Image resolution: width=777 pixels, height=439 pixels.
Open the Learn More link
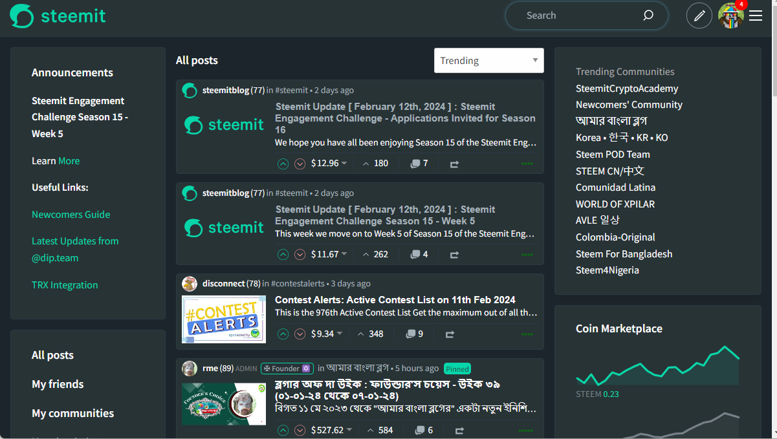pyautogui.click(x=69, y=161)
